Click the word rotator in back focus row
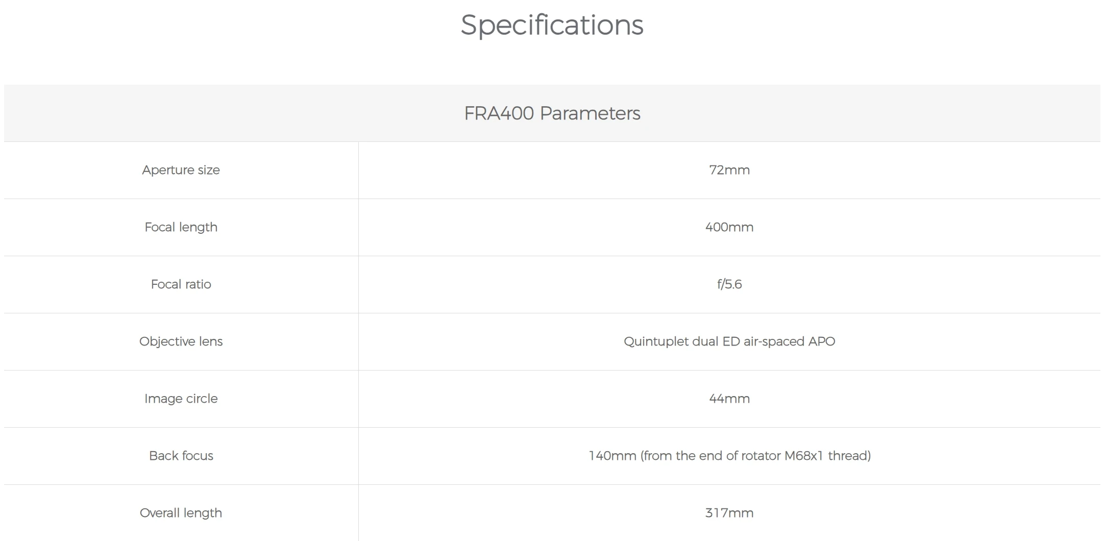 click(x=760, y=456)
